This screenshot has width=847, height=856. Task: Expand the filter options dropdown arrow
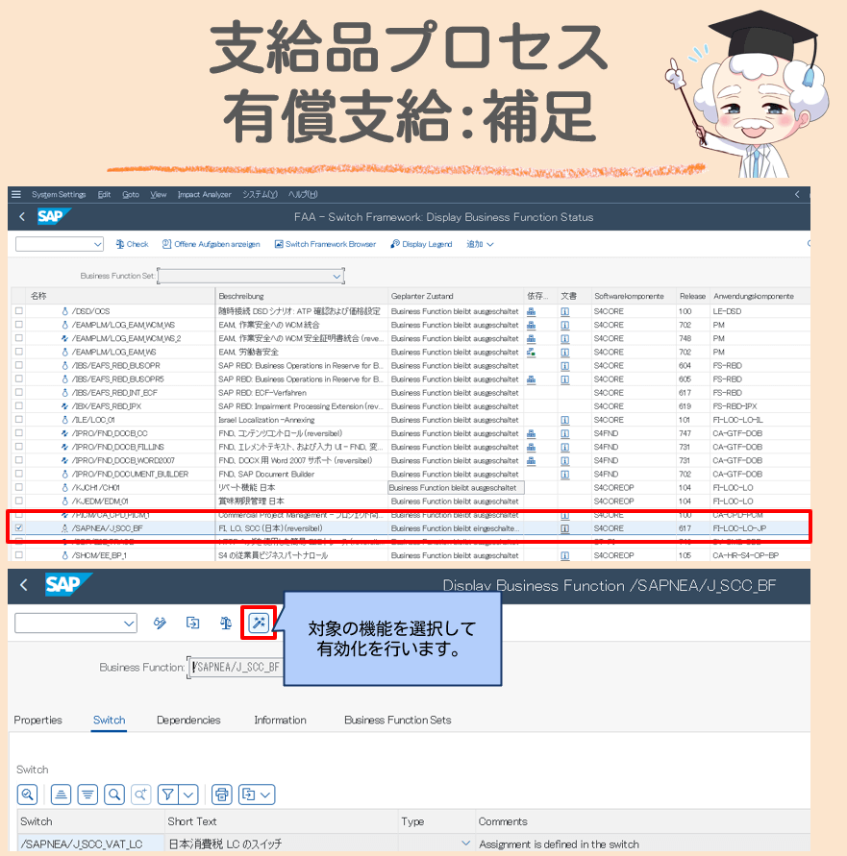tap(188, 795)
